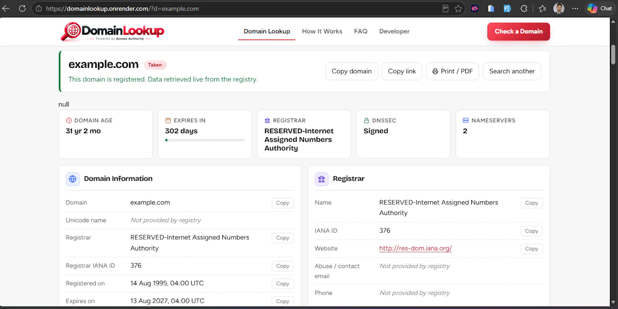Click the Taken status badge
This screenshot has height=309, width=618.
155,65
